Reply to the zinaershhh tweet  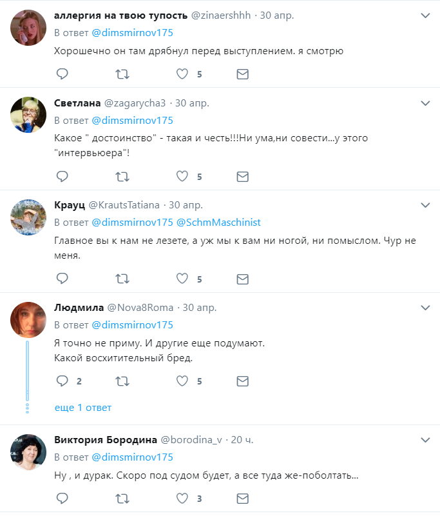62,74
